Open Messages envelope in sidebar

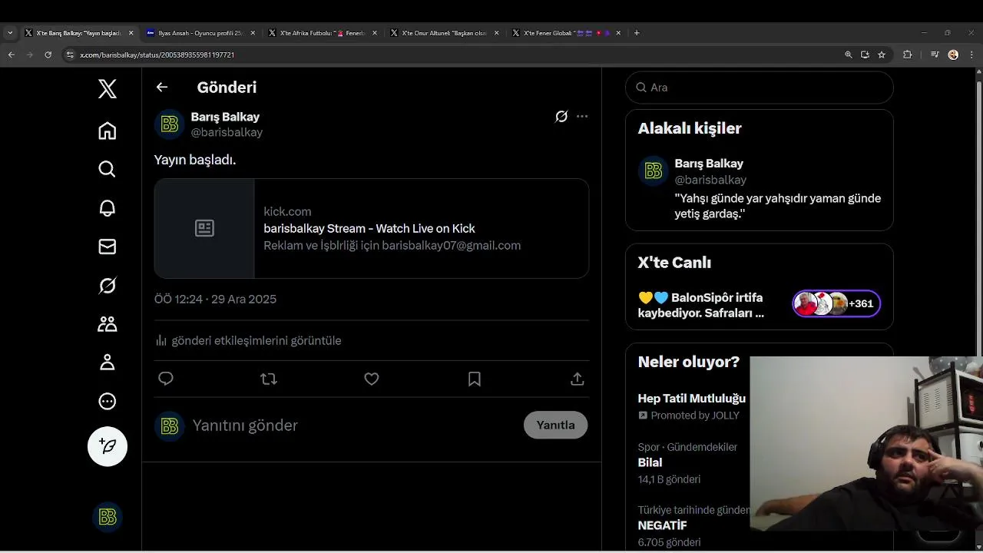pyautogui.click(x=108, y=247)
